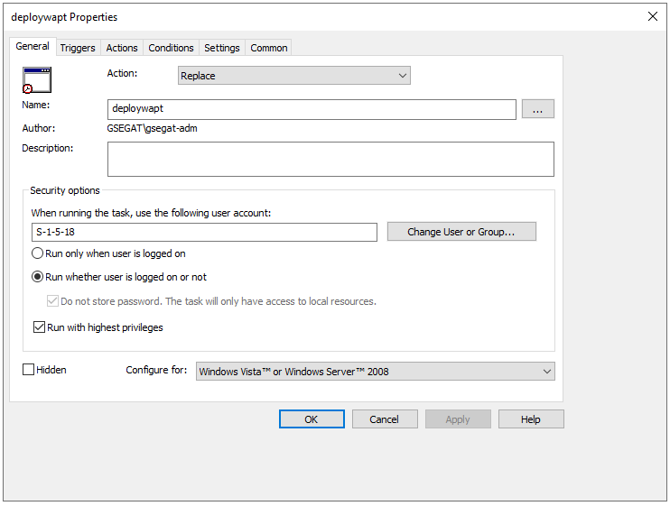Click into the Description text box
670x506 pixels.
(x=330, y=159)
